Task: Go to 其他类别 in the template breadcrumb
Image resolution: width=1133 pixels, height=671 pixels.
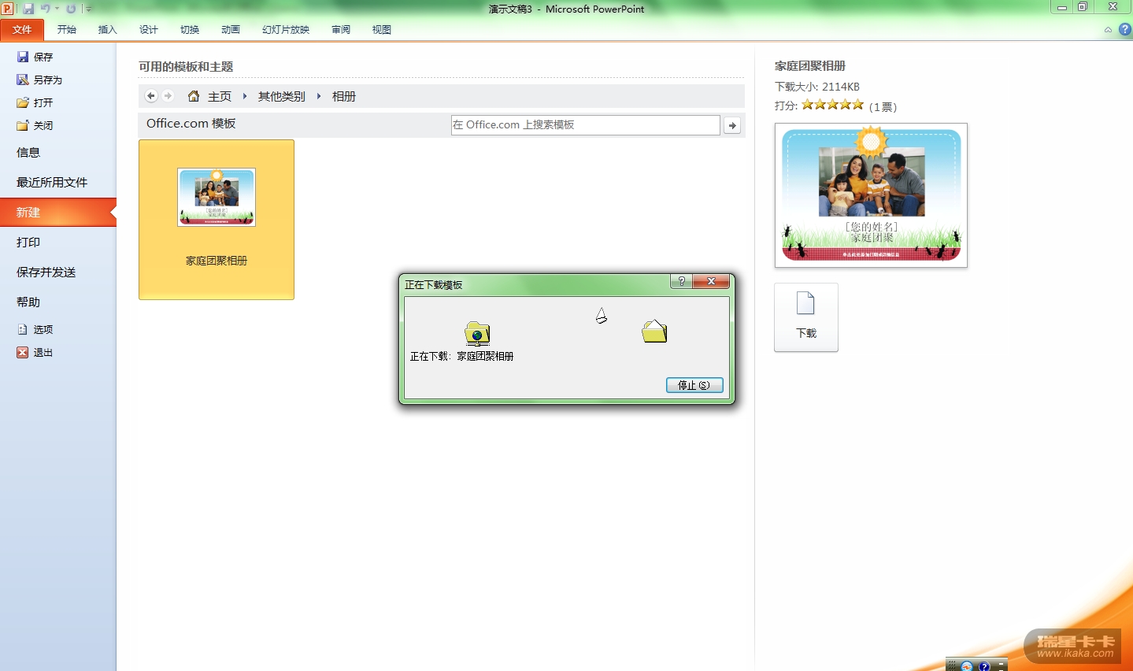Action: coord(282,96)
